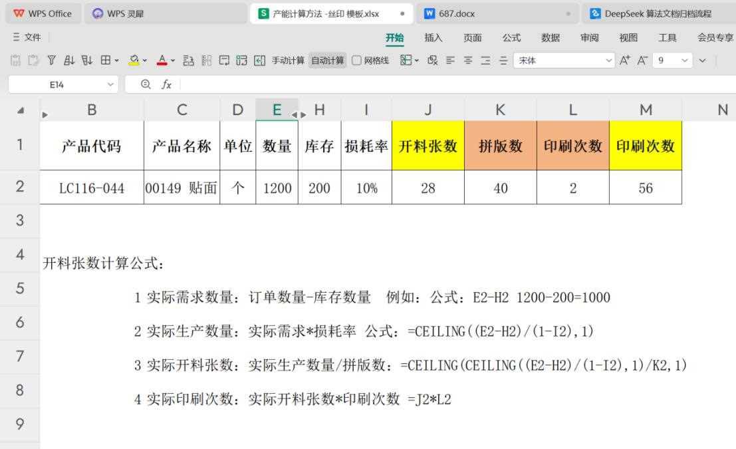736x449 pixels.
Task: Click the 10% 损耗率 cell
Action: 366,188
